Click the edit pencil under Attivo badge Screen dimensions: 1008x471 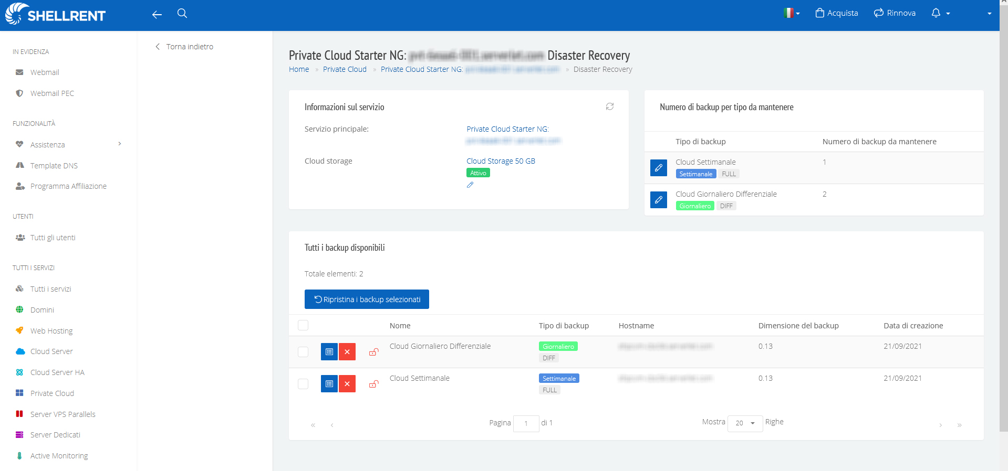coord(470,185)
